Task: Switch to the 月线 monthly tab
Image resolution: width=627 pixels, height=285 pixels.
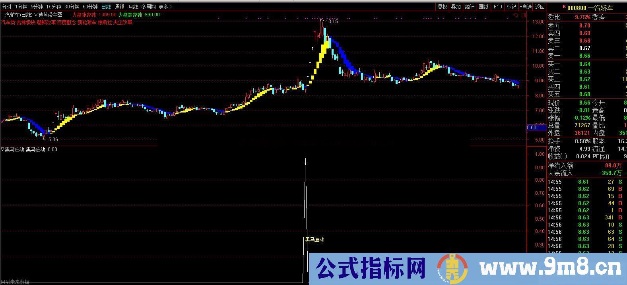Action: [x=133, y=7]
